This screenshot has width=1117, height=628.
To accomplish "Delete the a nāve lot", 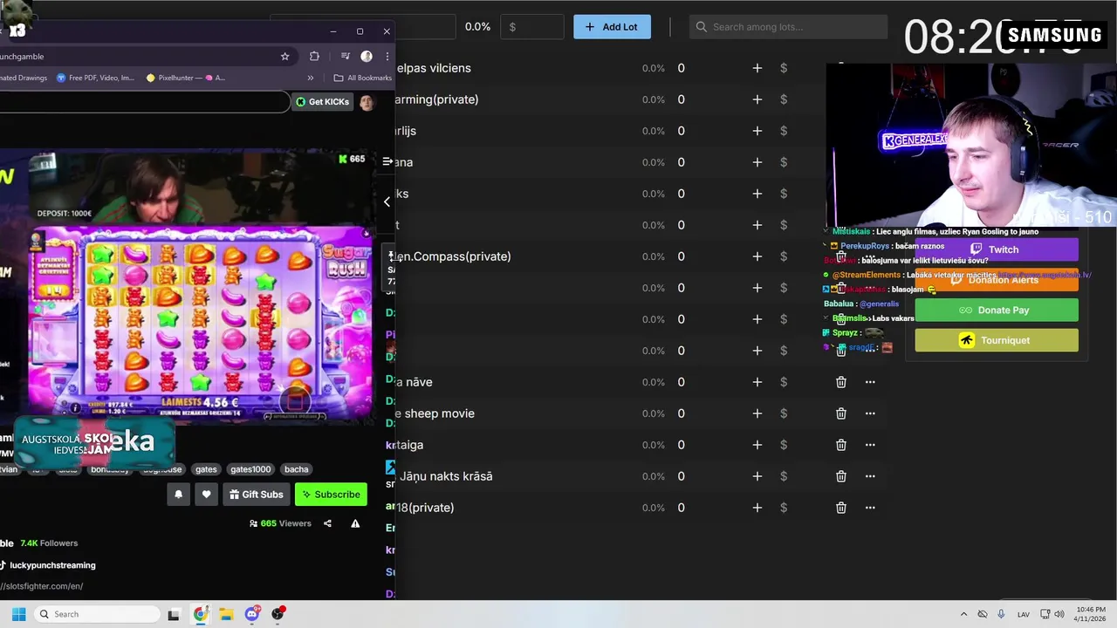I will click(x=841, y=382).
